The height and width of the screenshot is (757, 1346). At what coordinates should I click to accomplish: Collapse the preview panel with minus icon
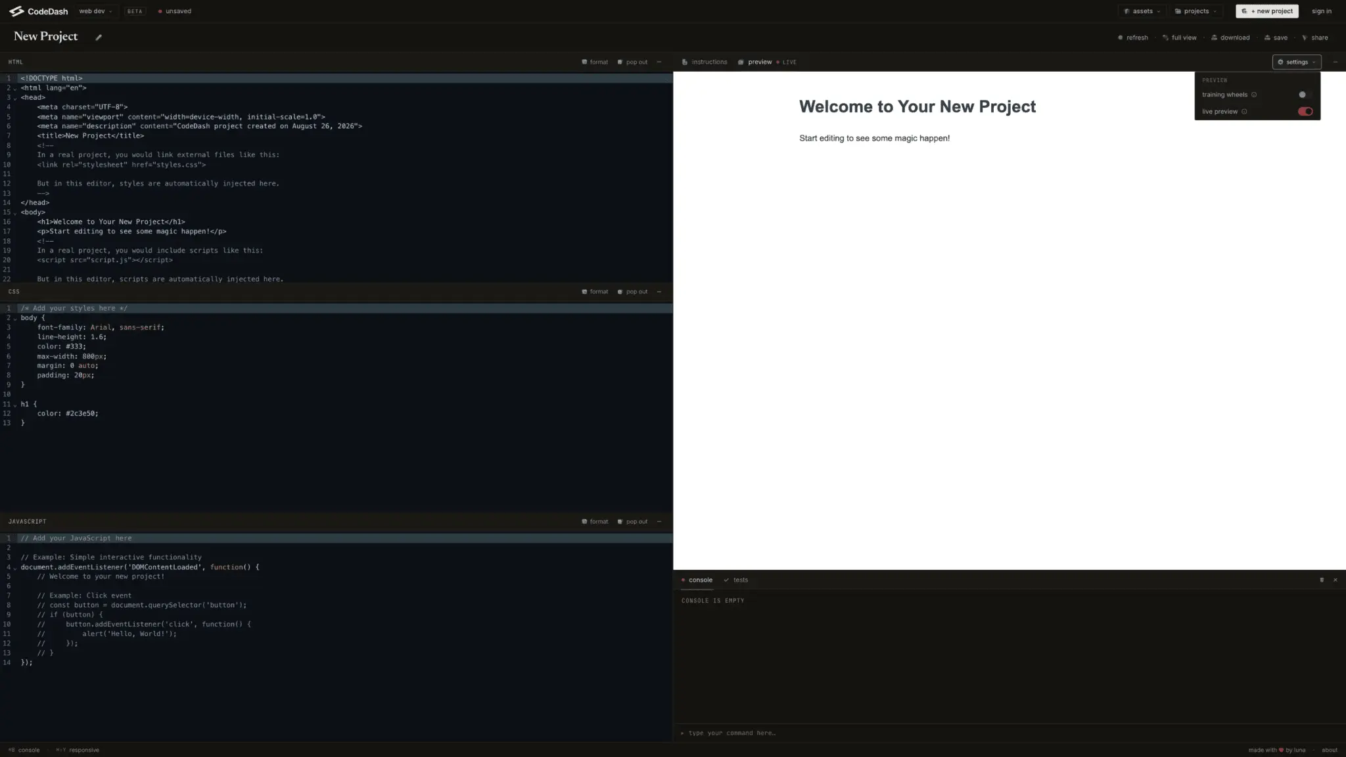click(1335, 62)
